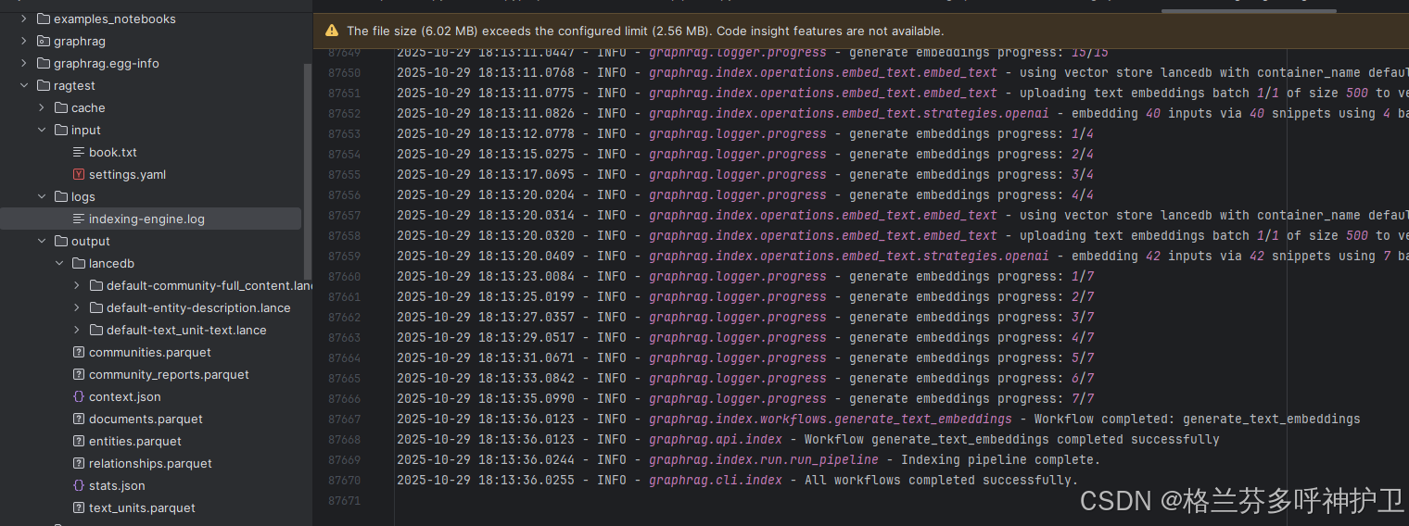Click the indexing-engine.log file icon
Viewport: 1409px width, 526px height.
(x=79, y=219)
